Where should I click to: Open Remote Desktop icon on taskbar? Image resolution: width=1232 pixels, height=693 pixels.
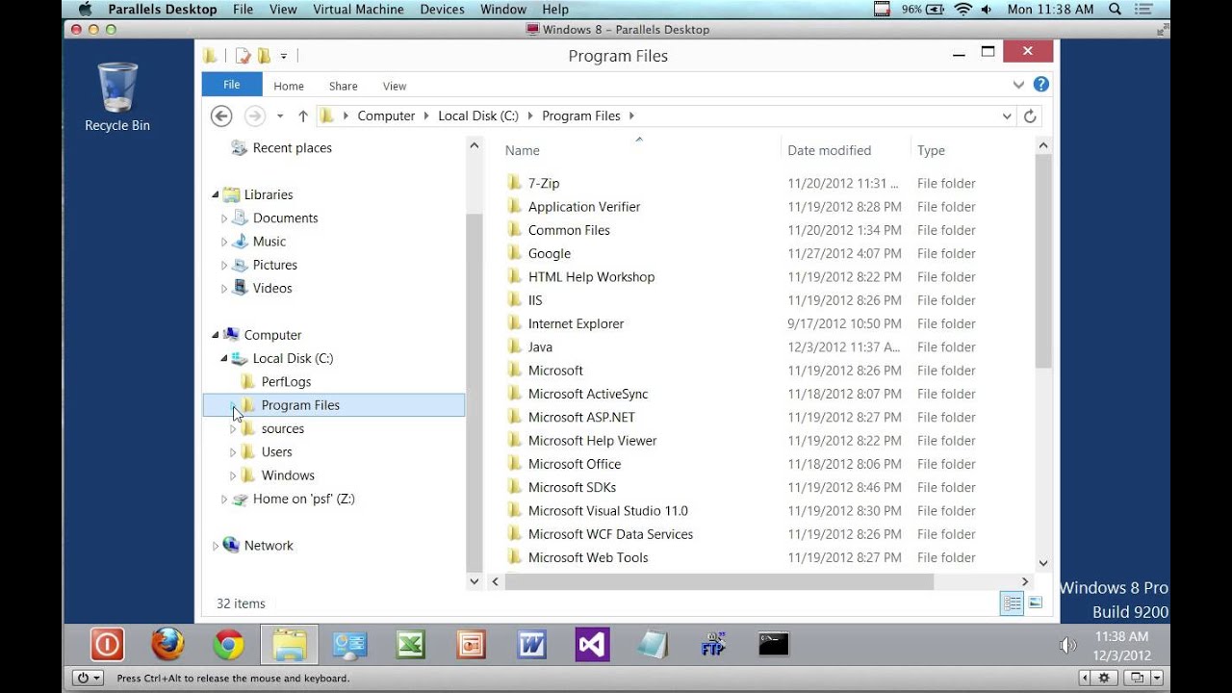point(350,644)
